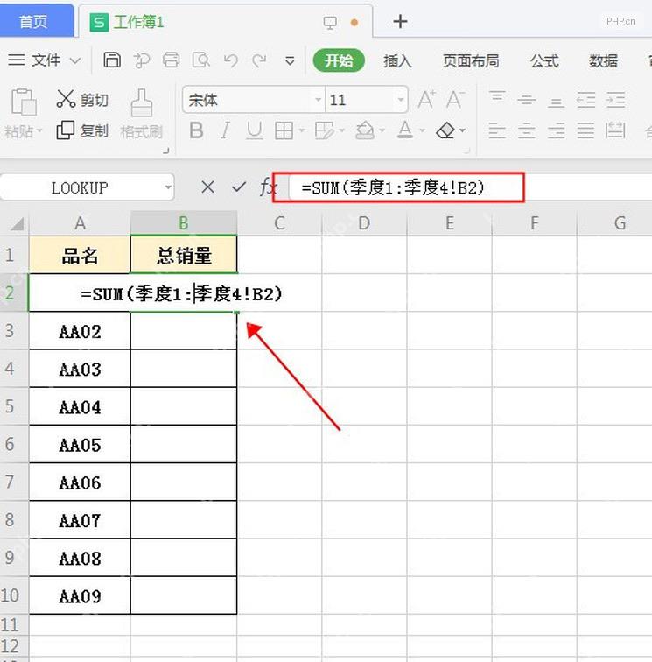
Task: Align text right icon
Action: click(557, 130)
